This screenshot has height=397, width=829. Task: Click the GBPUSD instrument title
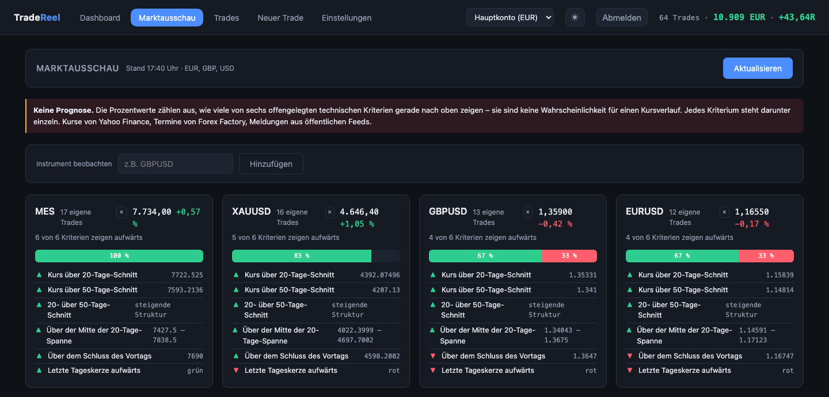click(x=448, y=211)
